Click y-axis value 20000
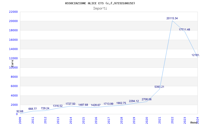Image resolution: width=200 pixels, height=125 pixels. [x=13, y=21]
